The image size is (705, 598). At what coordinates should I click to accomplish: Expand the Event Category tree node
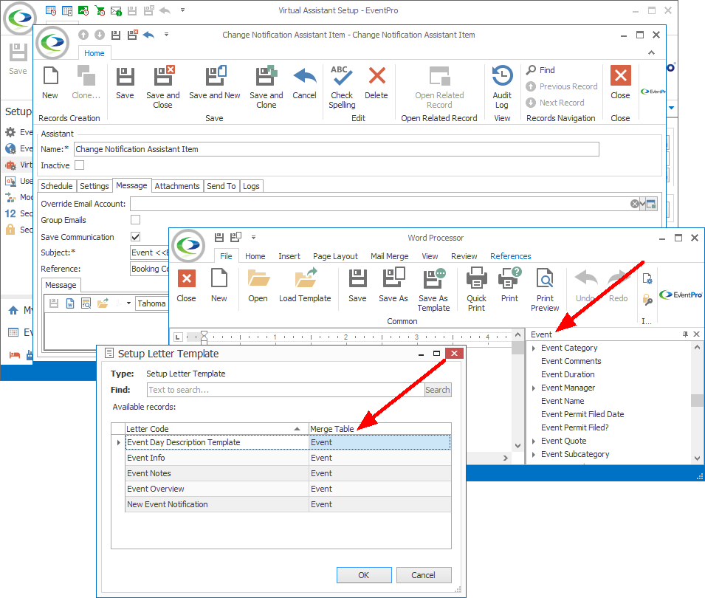[x=534, y=348]
